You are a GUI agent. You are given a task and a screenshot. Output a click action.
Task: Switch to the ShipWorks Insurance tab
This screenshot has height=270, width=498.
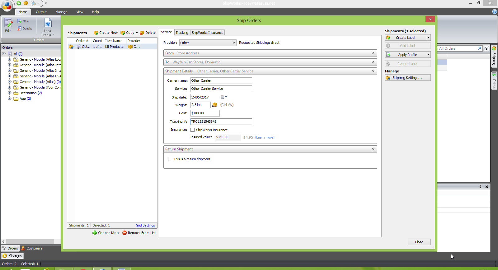(207, 33)
